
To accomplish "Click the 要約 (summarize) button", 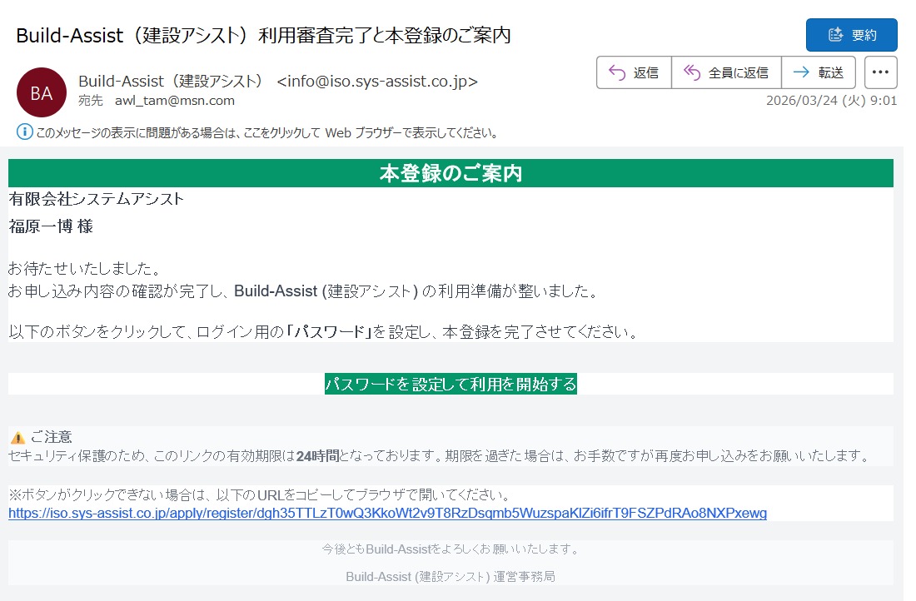I will tap(851, 35).
